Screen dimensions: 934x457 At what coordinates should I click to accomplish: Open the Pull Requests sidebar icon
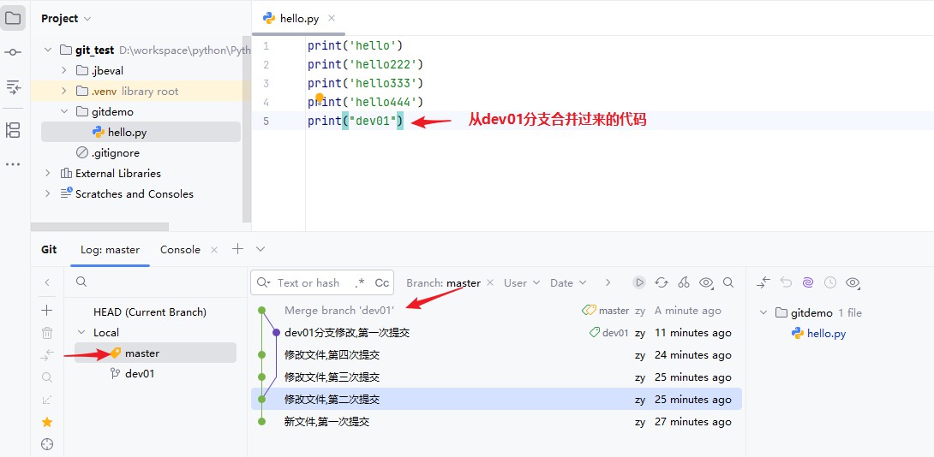click(x=13, y=87)
